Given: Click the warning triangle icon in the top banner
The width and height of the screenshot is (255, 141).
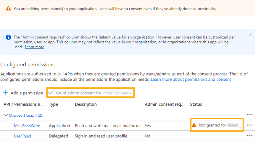Looking at the screenshot, I should pos(8,9).
